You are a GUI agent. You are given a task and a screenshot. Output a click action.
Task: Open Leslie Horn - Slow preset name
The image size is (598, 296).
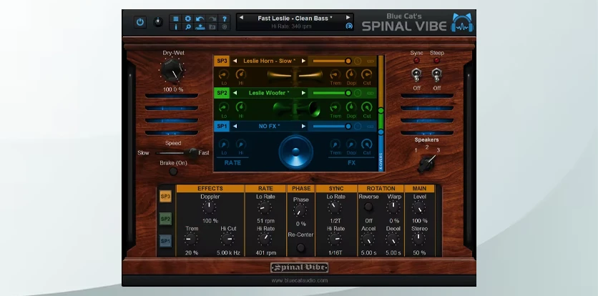[x=269, y=61]
